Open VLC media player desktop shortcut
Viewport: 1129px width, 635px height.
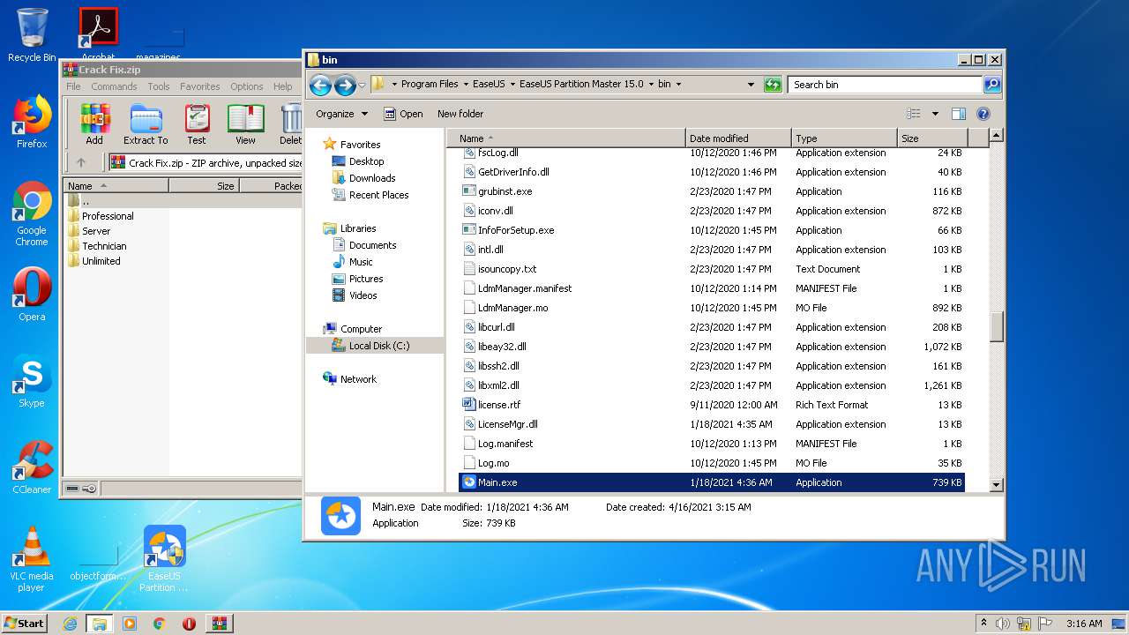(32, 559)
